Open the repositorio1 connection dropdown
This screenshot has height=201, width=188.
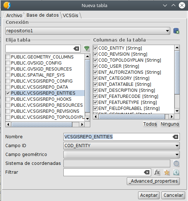click(x=88, y=31)
